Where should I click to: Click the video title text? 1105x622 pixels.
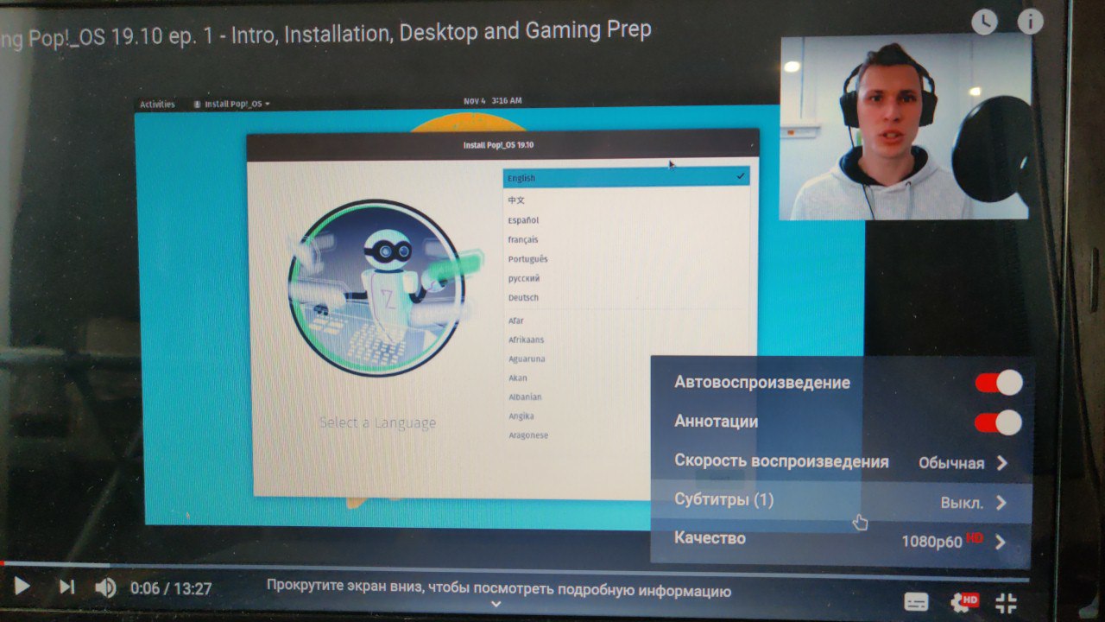pos(325,32)
